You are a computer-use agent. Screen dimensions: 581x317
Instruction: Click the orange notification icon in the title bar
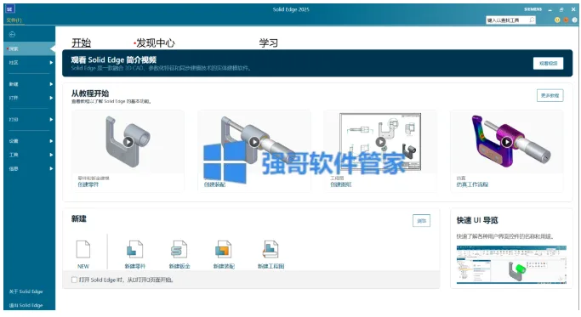(566, 20)
